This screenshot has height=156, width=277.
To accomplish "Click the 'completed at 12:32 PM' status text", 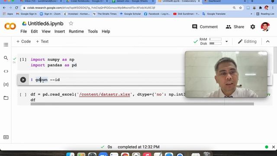I will point(138,147).
